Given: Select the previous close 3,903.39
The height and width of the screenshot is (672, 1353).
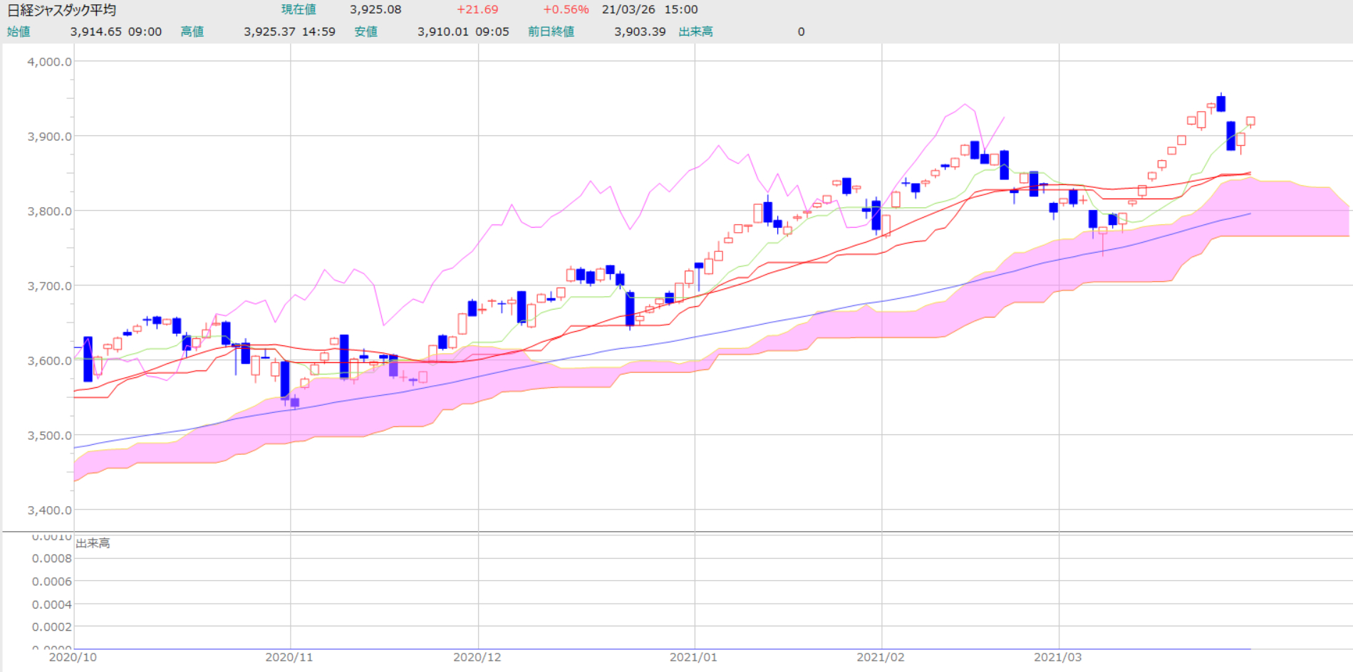Looking at the screenshot, I should pos(640,32).
